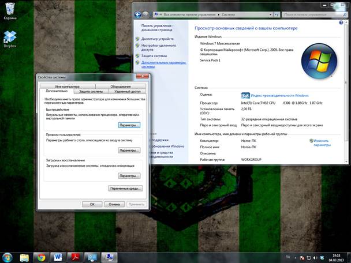Screen dimensions: 351x263
Task: Click the forward navigation arrow in Control Panel
Action: coord(145,15)
